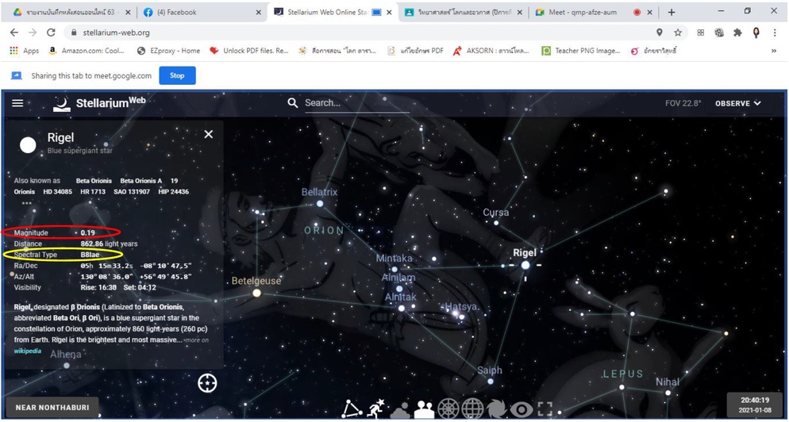This screenshot has width=789, height=422.
Task: Open the Unlock PDF files bookmark
Action: (x=249, y=51)
